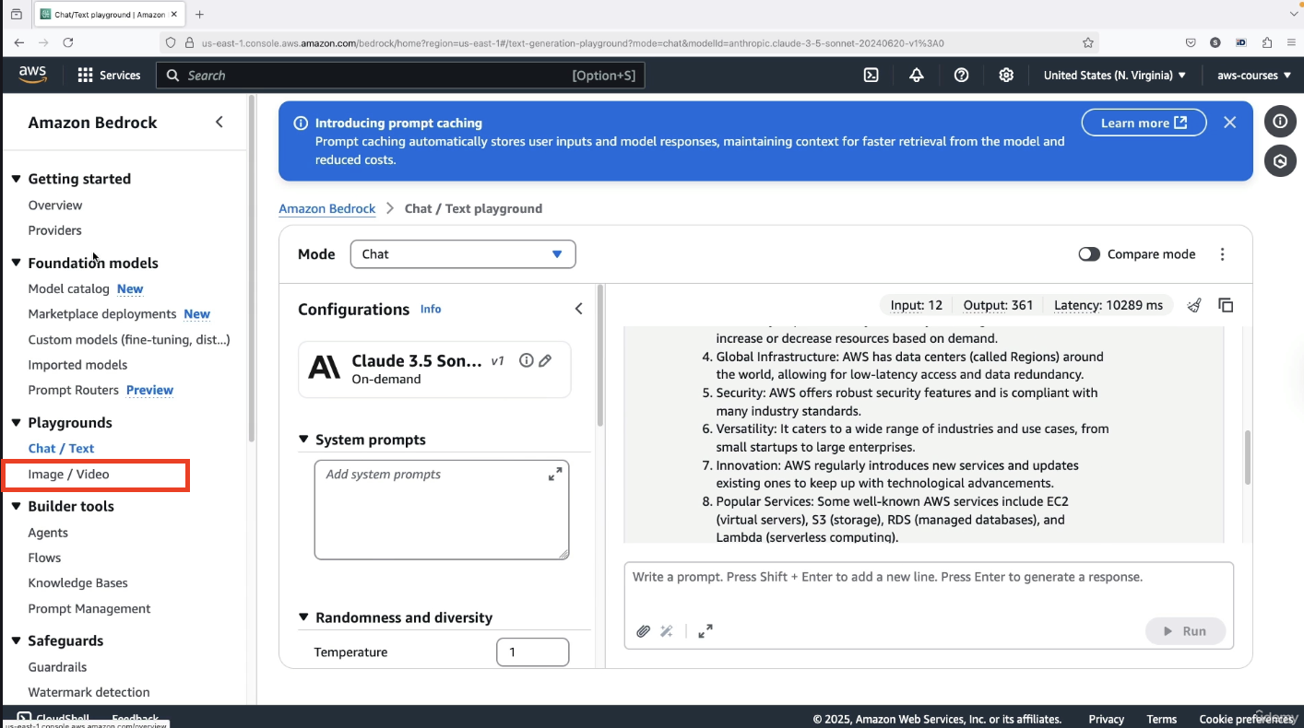Collapse the Foundation models section

pos(17,263)
